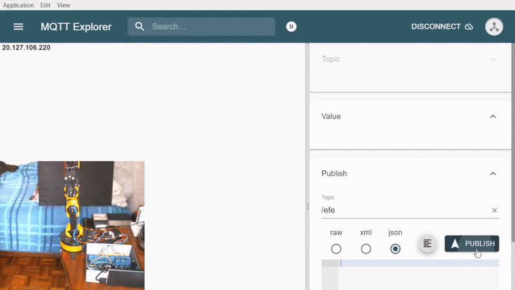Open the View menu

(x=63, y=5)
